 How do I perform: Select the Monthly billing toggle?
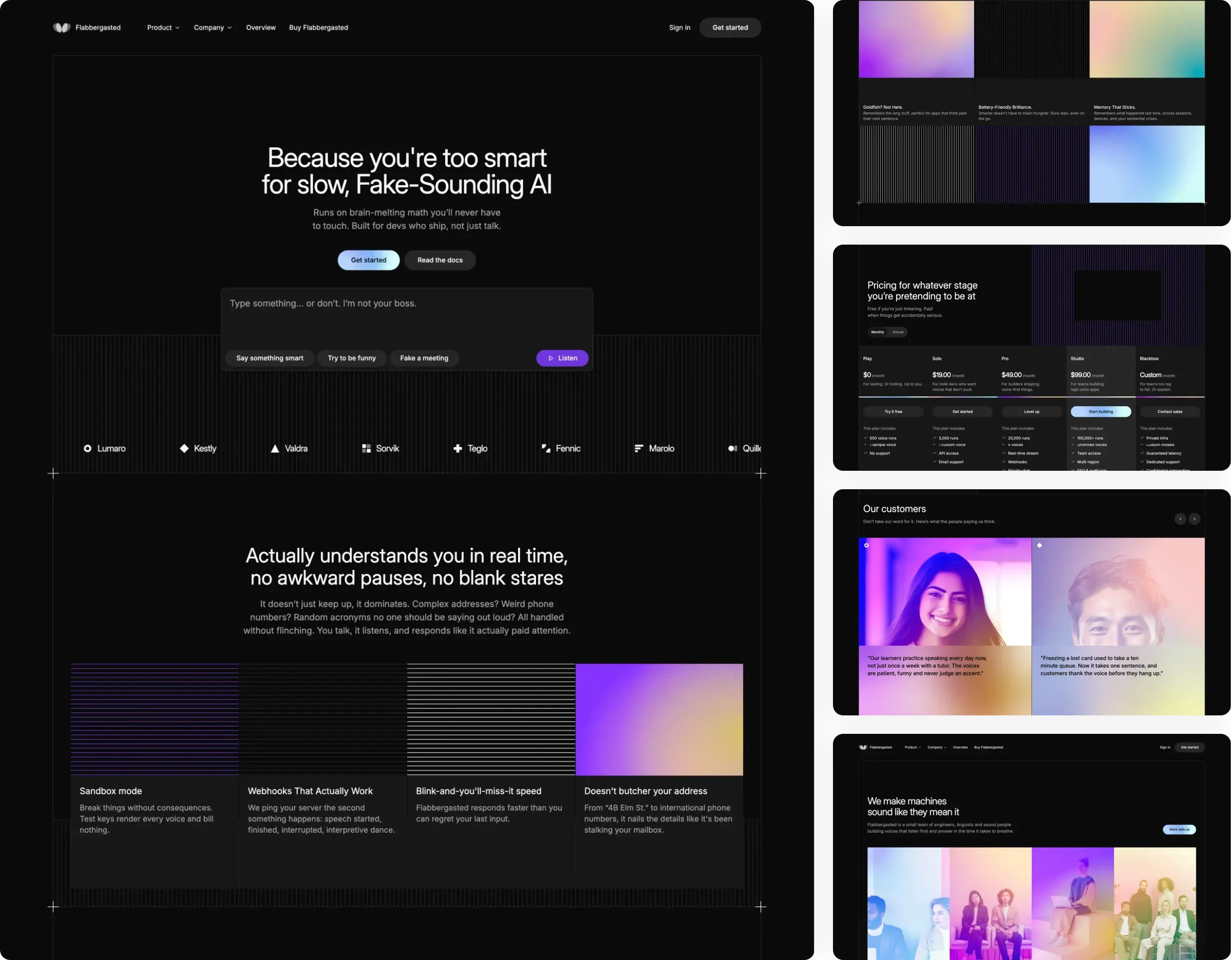[878, 332]
